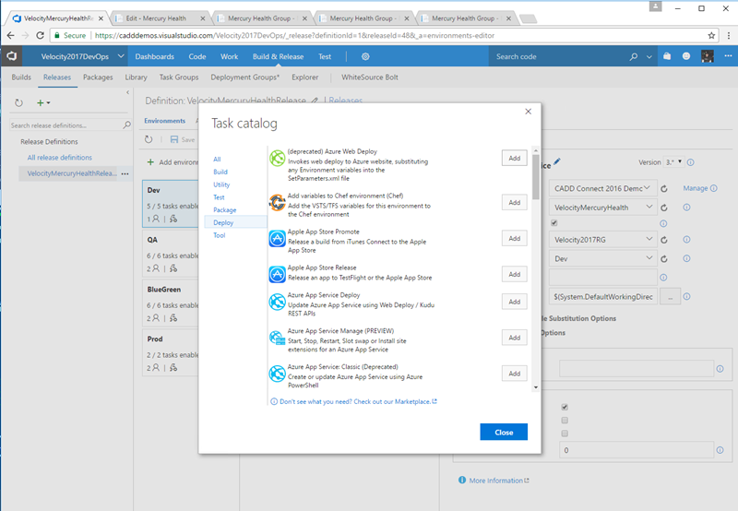Click the smiley feedback icon in the top bar
The width and height of the screenshot is (738, 511).
coord(686,56)
